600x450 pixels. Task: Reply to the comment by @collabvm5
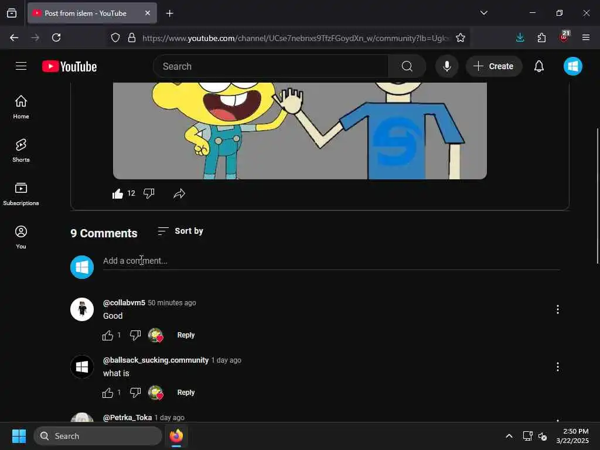tap(186, 335)
